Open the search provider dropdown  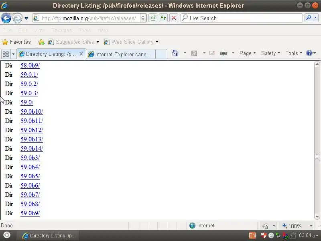click(315, 18)
